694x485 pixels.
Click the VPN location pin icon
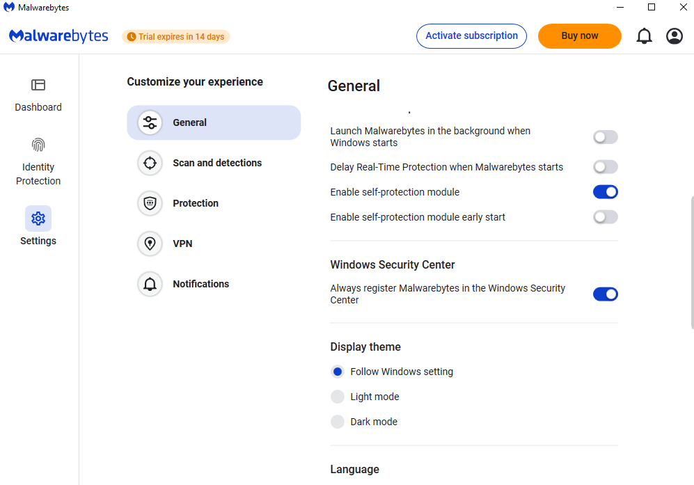point(150,244)
